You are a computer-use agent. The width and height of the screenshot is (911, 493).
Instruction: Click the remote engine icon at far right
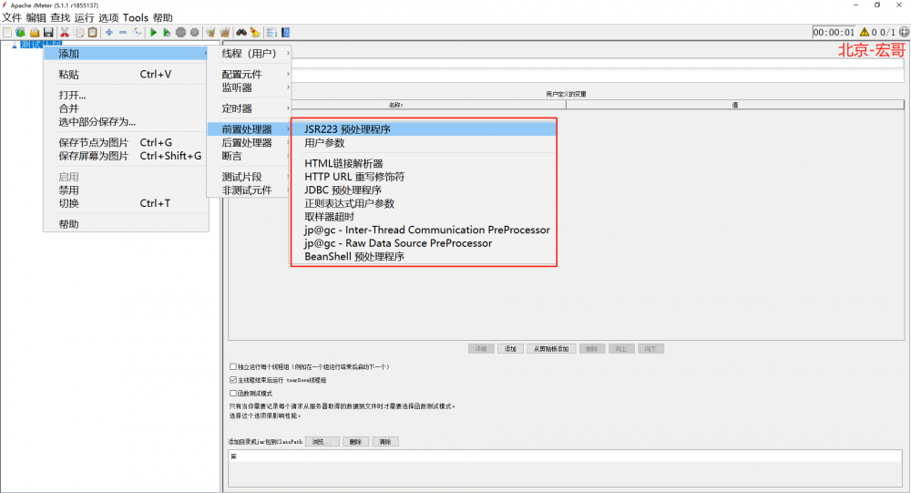(x=904, y=32)
